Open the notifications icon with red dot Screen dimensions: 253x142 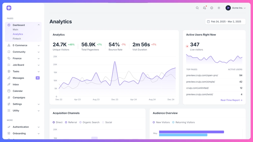tap(205, 8)
